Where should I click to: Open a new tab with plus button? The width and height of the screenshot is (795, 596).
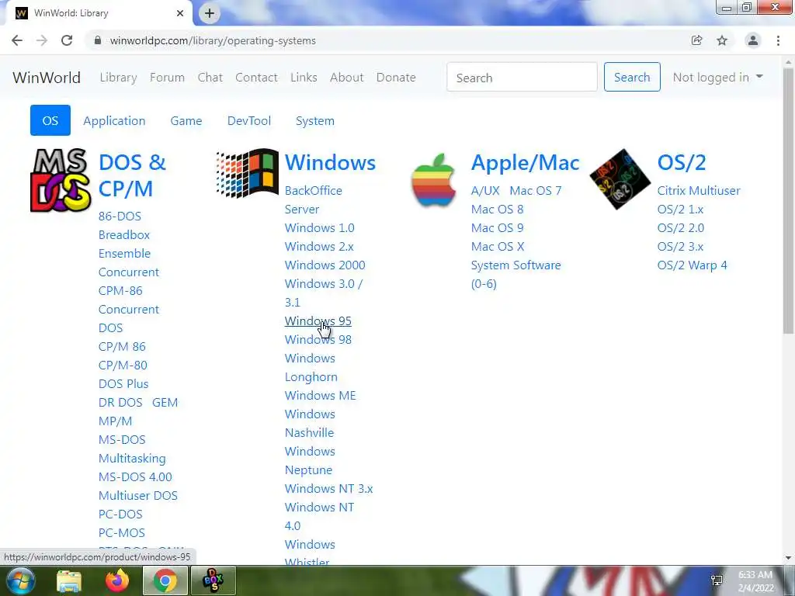(210, 13)
